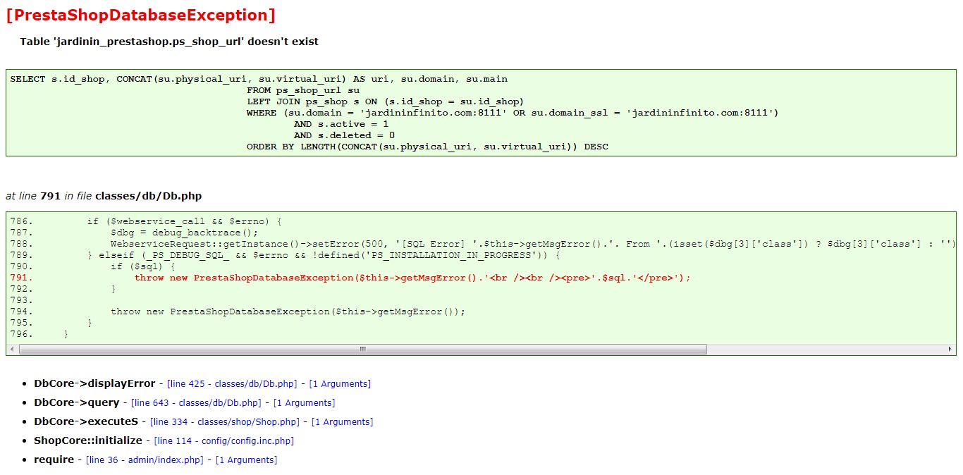
Task: Click the ShopCore::initialize stack entry name
Action: click(88, 440)
